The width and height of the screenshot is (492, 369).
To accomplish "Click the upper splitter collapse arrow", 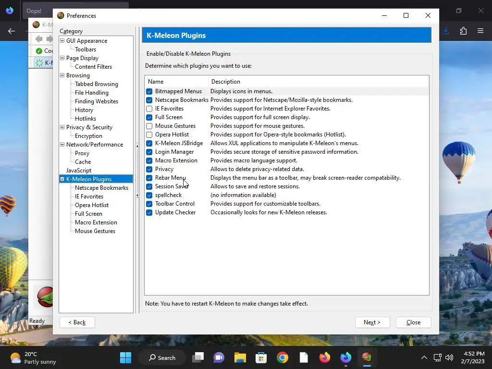I will (137, 146).
